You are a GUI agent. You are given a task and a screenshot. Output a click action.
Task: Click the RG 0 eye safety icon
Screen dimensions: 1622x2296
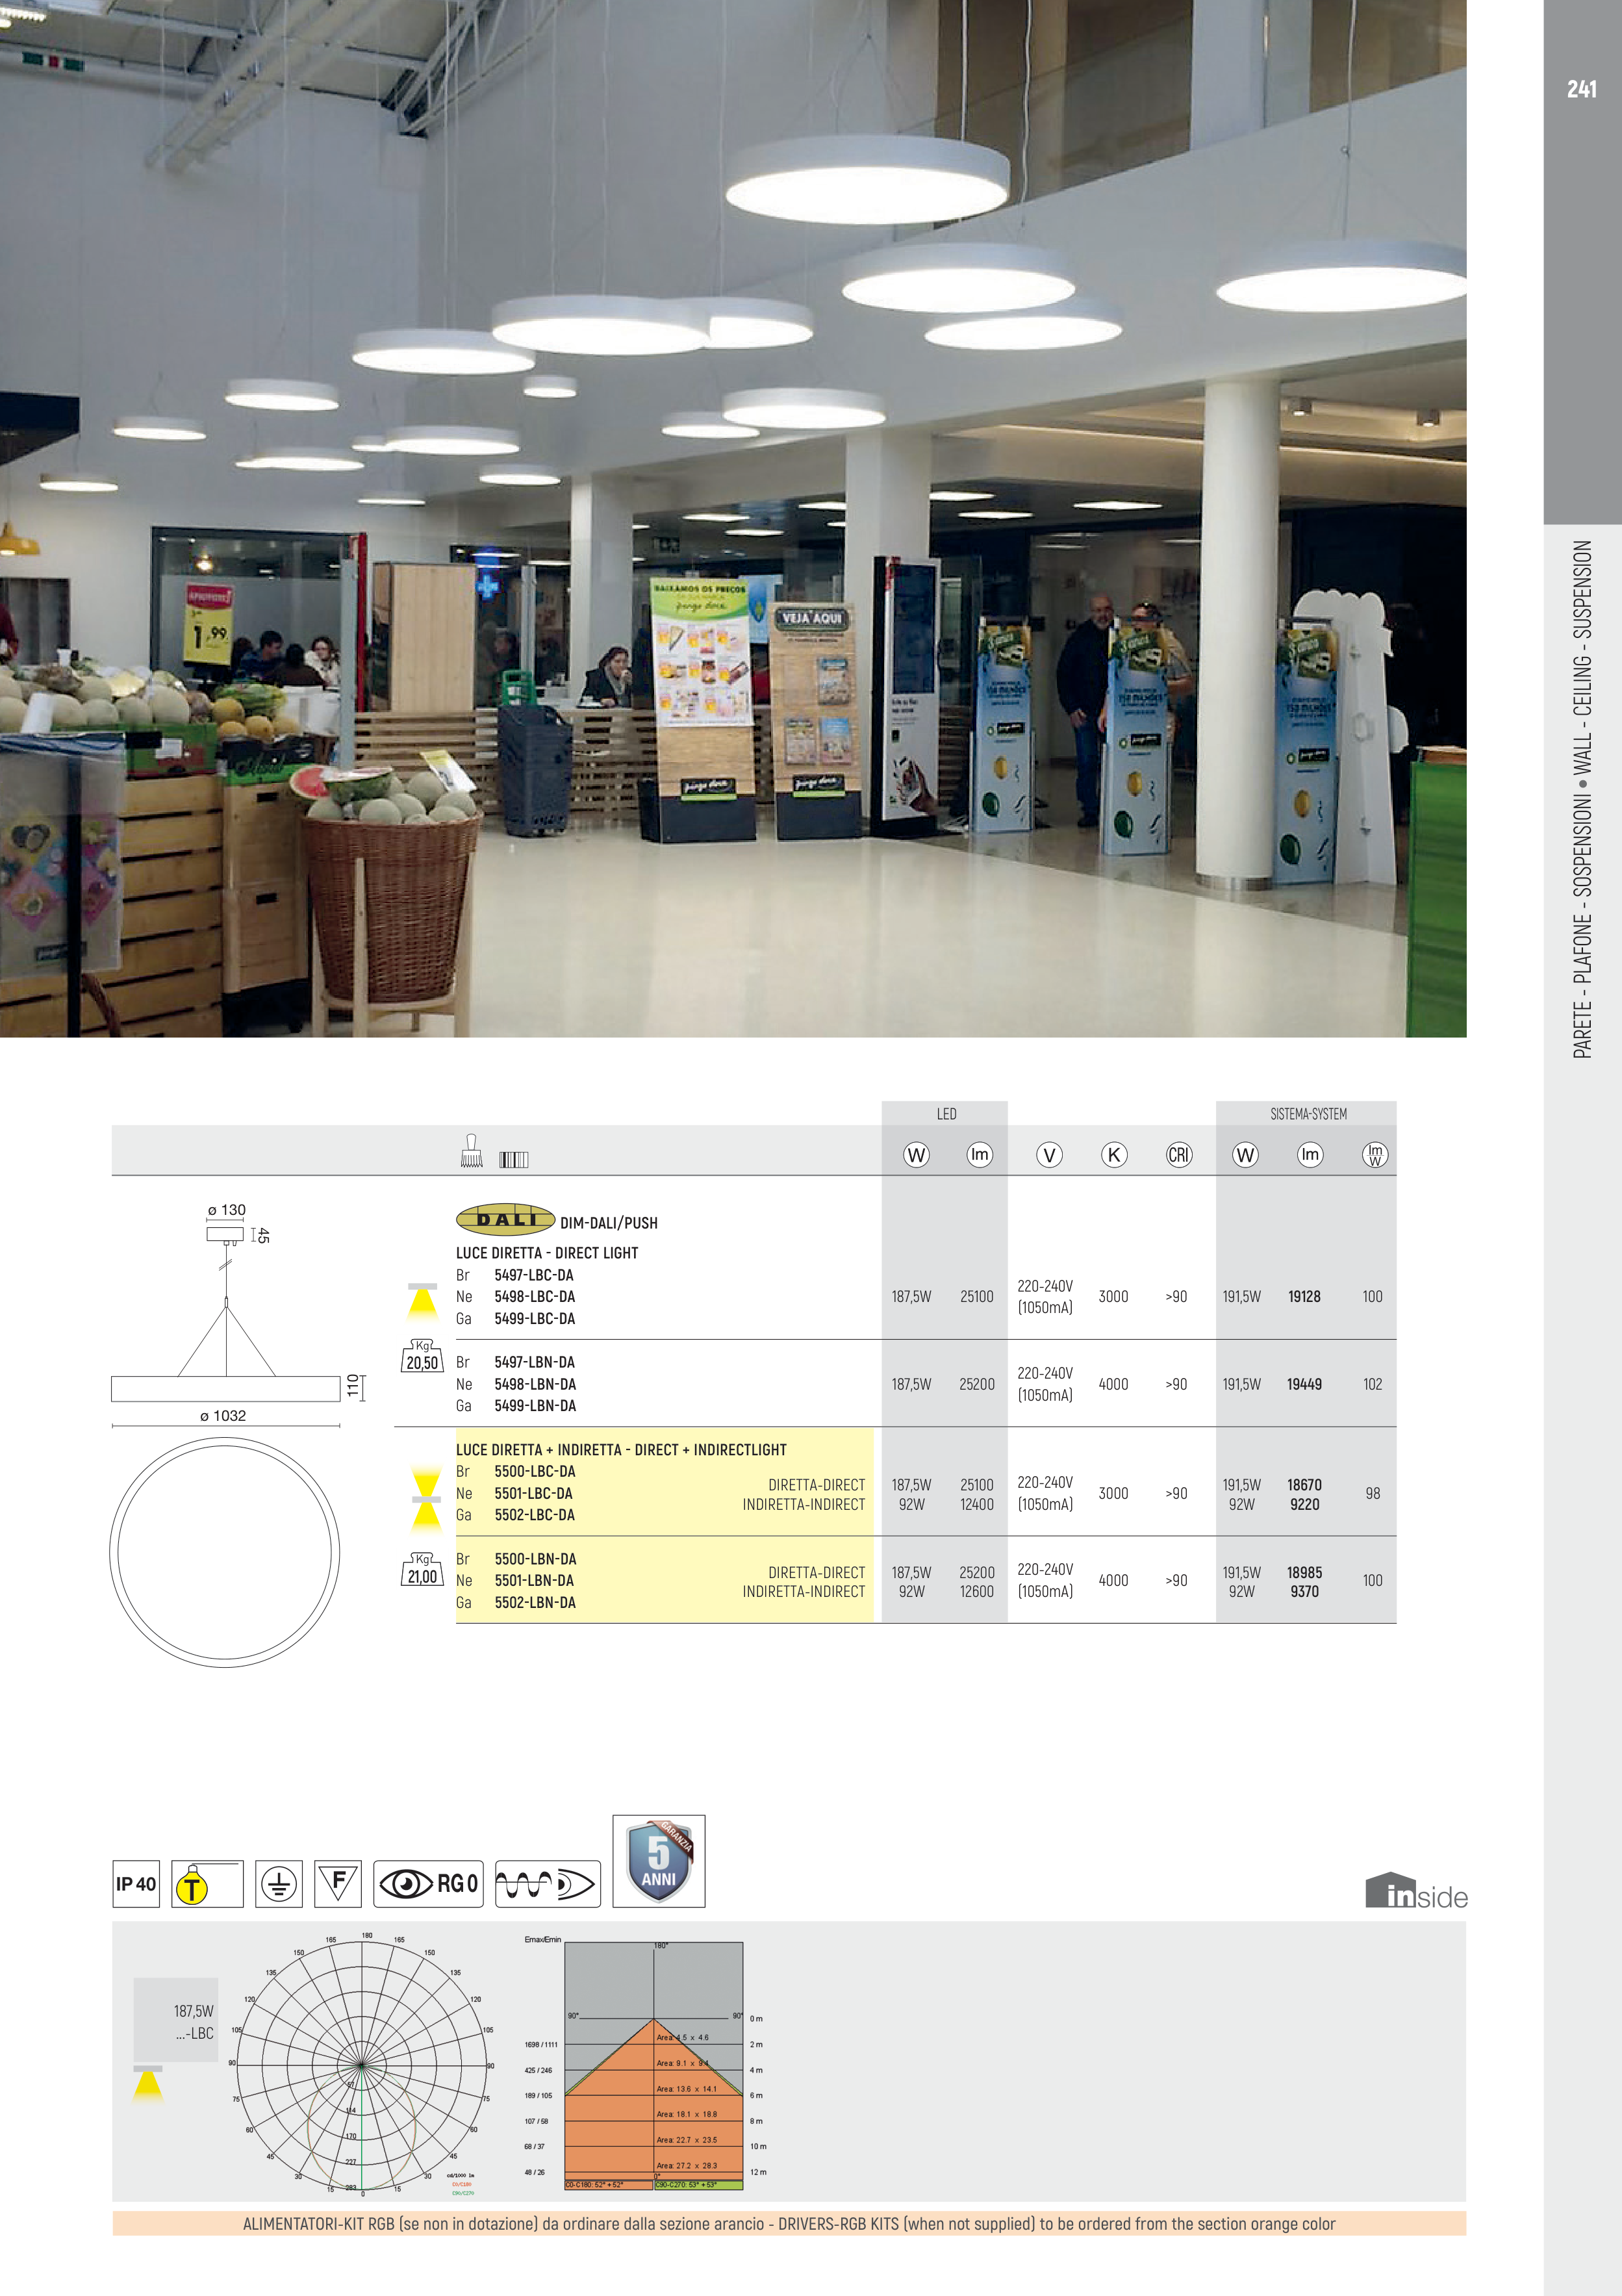coord(428,1884)
